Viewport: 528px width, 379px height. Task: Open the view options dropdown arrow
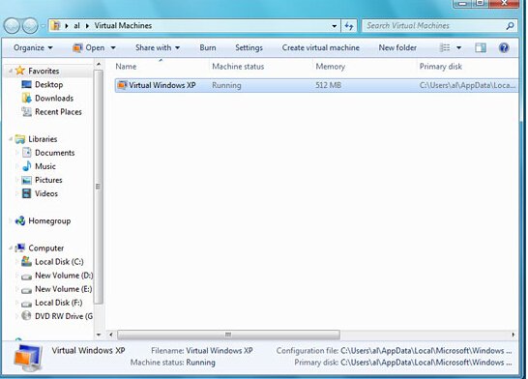point(458,47)
